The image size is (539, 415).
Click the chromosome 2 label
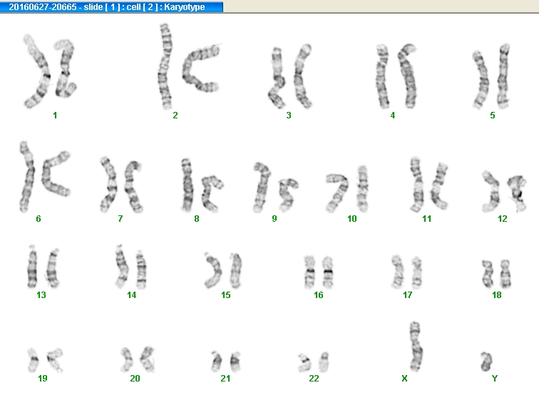pos(175,116)
